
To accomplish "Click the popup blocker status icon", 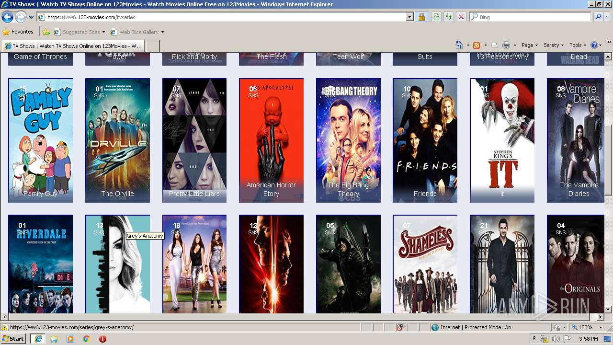I will 400,327.
